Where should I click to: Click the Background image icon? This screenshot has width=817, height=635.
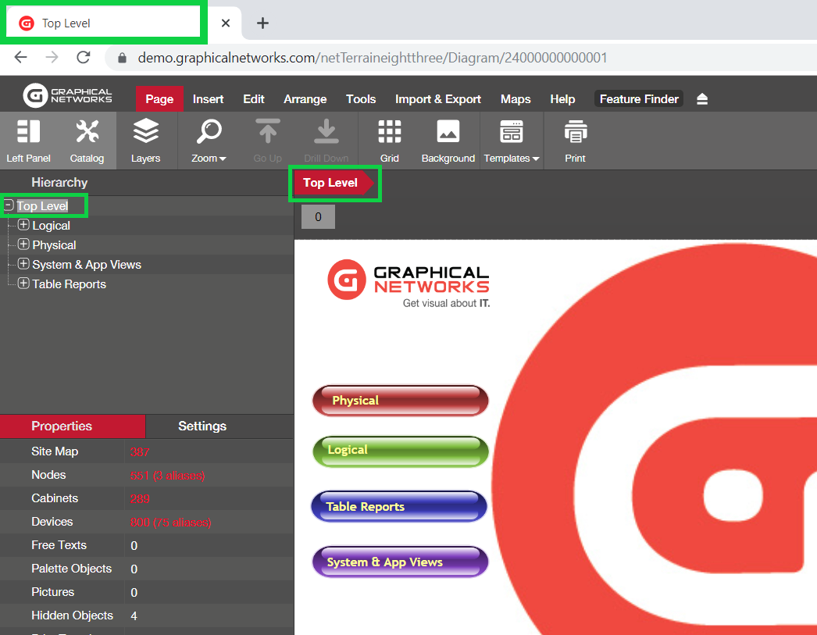click(448, 133)
